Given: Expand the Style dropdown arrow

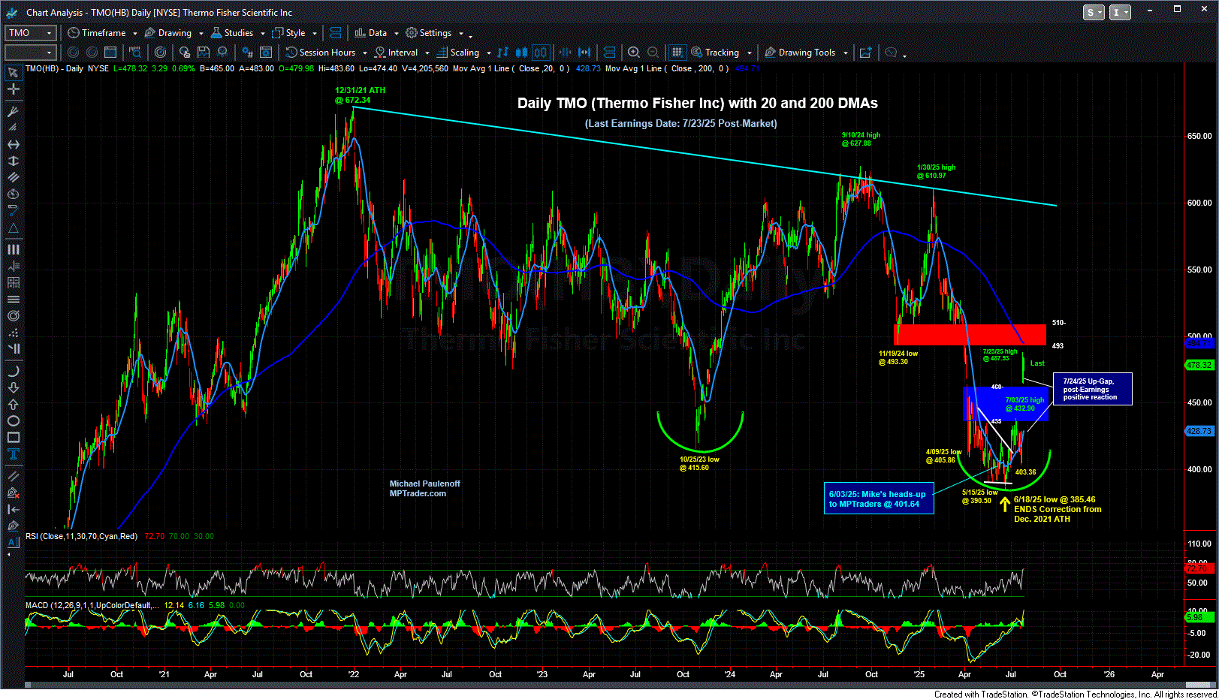Looking at the screenshot, I should click(315, 33).
